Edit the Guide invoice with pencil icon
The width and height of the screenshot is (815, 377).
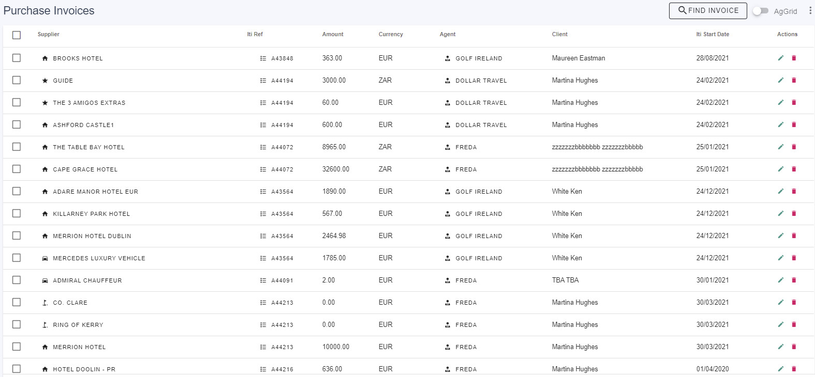[781, 80]
